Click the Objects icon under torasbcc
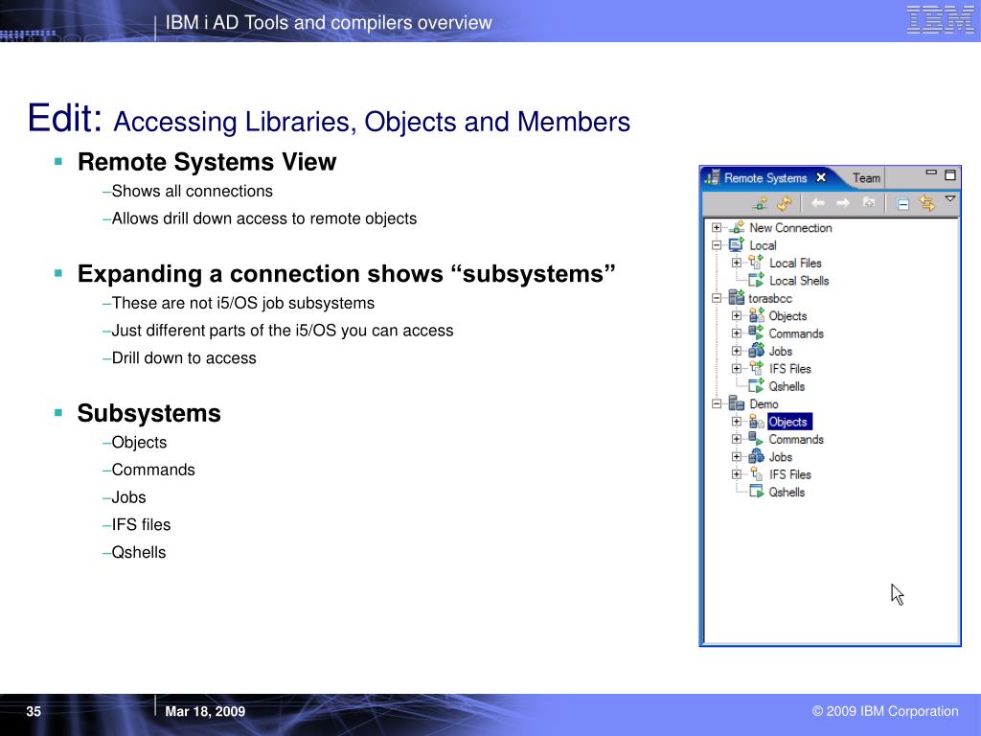Viewport: 981px width, 736px height. [x=757, y=315]
